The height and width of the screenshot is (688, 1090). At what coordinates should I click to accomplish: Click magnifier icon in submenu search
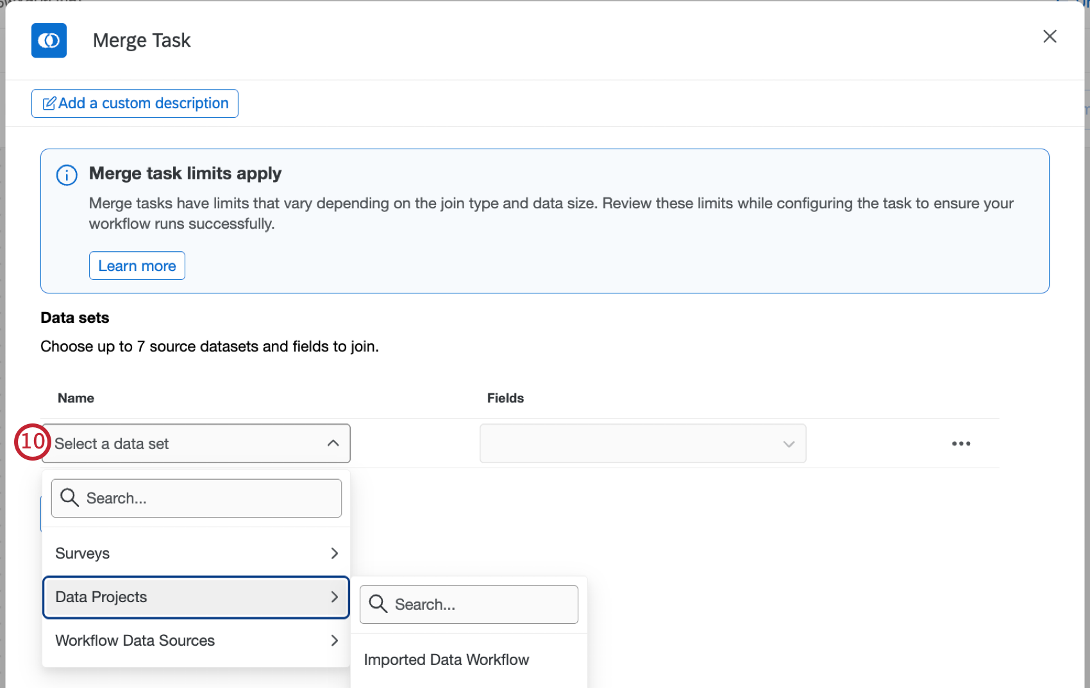[378, 604]
